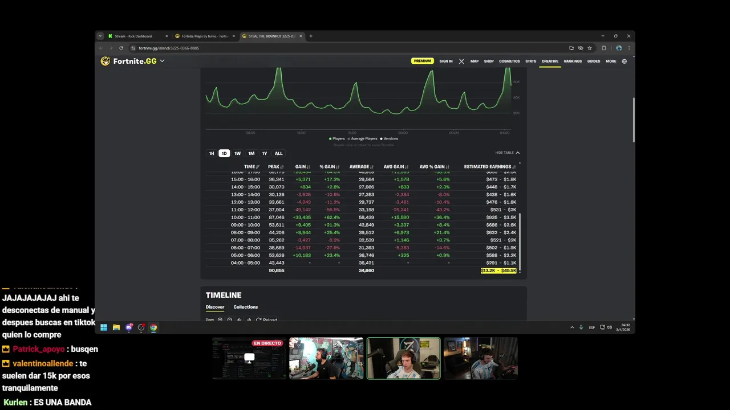The height and width of the screenshot is (410, 730).
Task: Open Chrome from the taskbar
Action: 153,327
